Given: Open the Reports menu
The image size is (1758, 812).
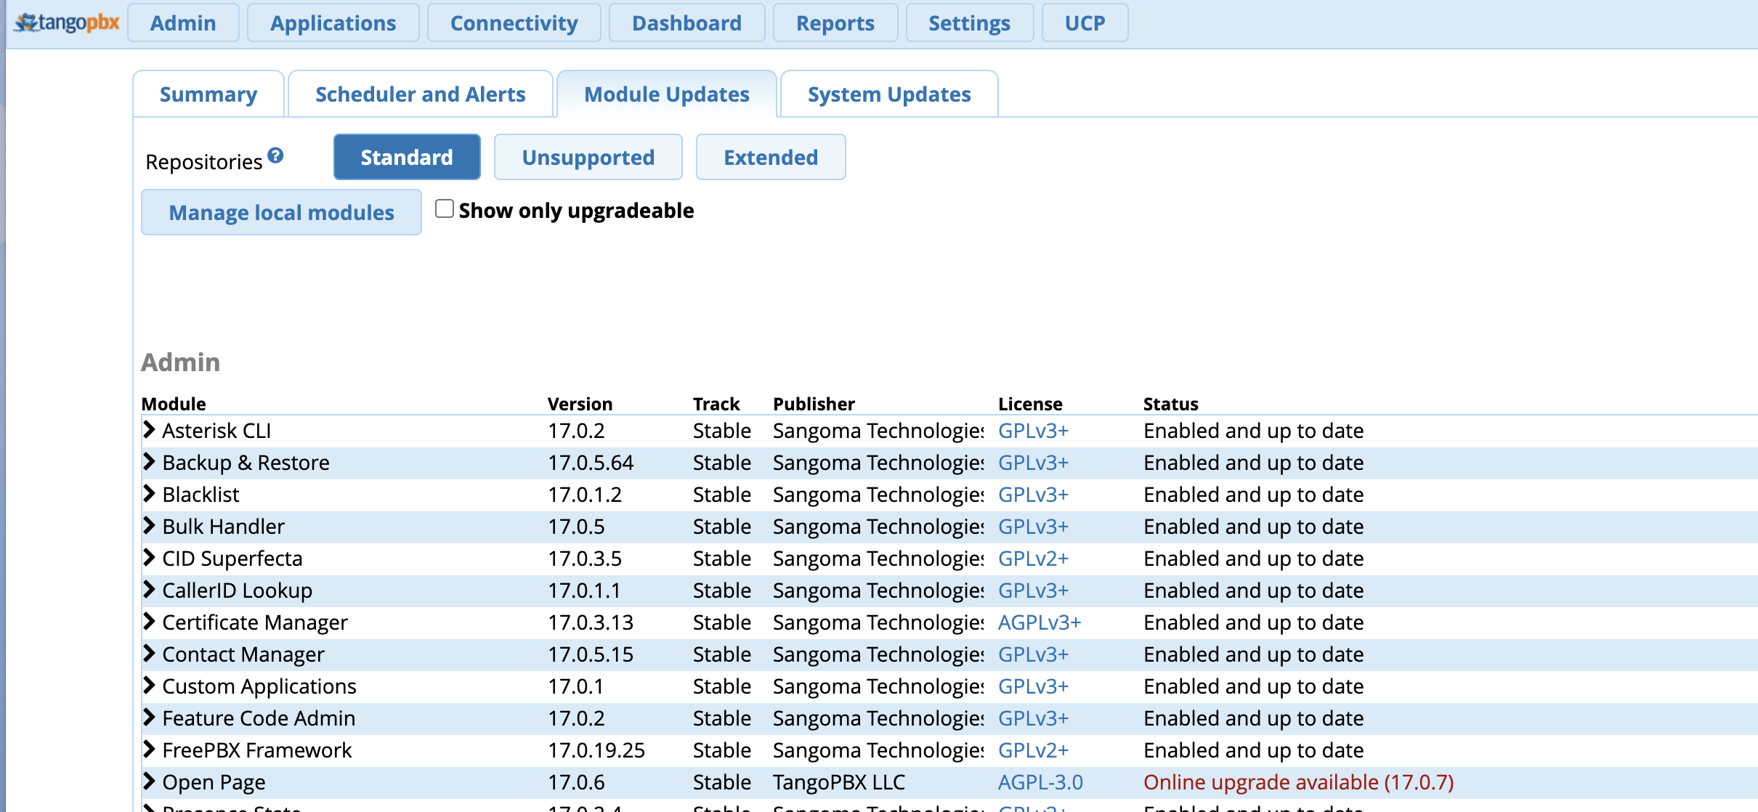Looking at the screenshot, I should tap(835, 23).
